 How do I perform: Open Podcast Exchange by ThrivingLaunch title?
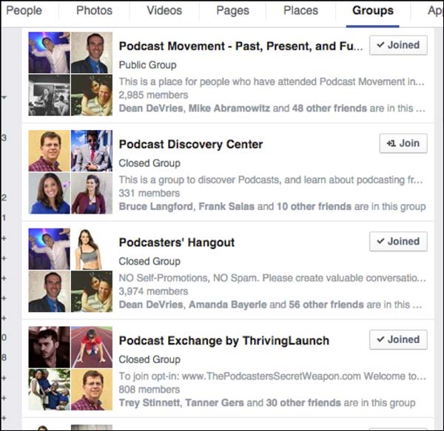point(224,341)
